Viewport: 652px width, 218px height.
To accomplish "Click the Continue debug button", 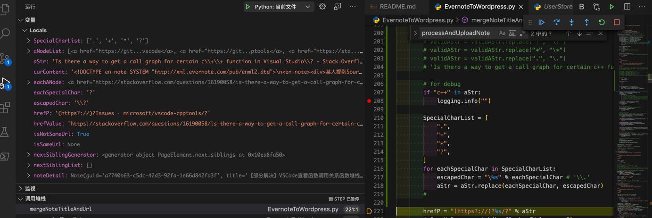I will click(x=542, y=22).
